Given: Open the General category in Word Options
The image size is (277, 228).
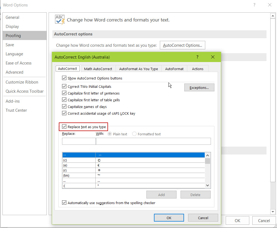Looking at the screenshot, I should click(x=25, y=17).
